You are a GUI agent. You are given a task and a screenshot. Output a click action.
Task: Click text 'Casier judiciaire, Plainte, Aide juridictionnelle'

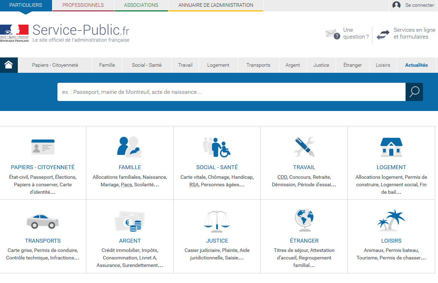(x=217, y=254)
